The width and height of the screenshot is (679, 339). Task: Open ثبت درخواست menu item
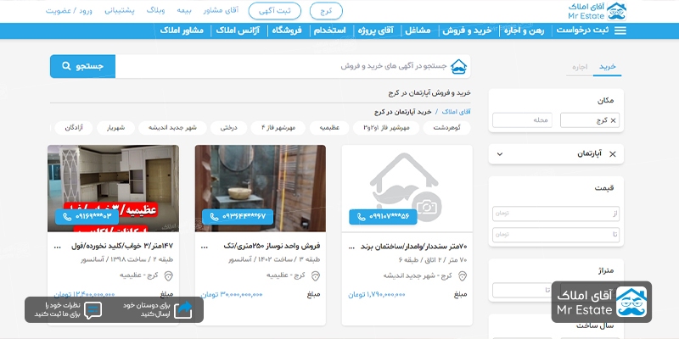pyautogui.click(x=582, y=31)
